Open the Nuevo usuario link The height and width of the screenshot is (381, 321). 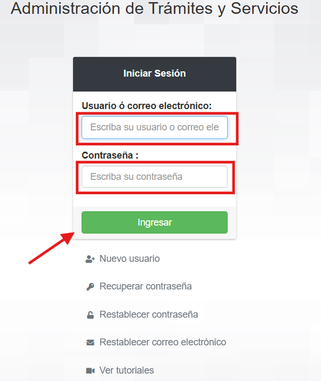click(130, 259)
